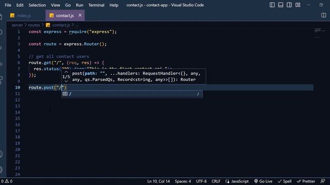Image resolution: width=330 pixels, height=185 pixels.
Task: Open Search in the activity bar
Action: coord(1,32)
